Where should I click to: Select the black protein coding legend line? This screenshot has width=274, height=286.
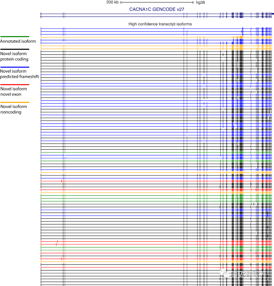(15, 49)
